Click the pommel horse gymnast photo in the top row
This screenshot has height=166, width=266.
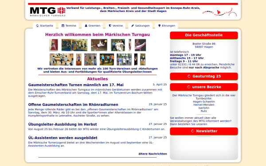(140, 45)
